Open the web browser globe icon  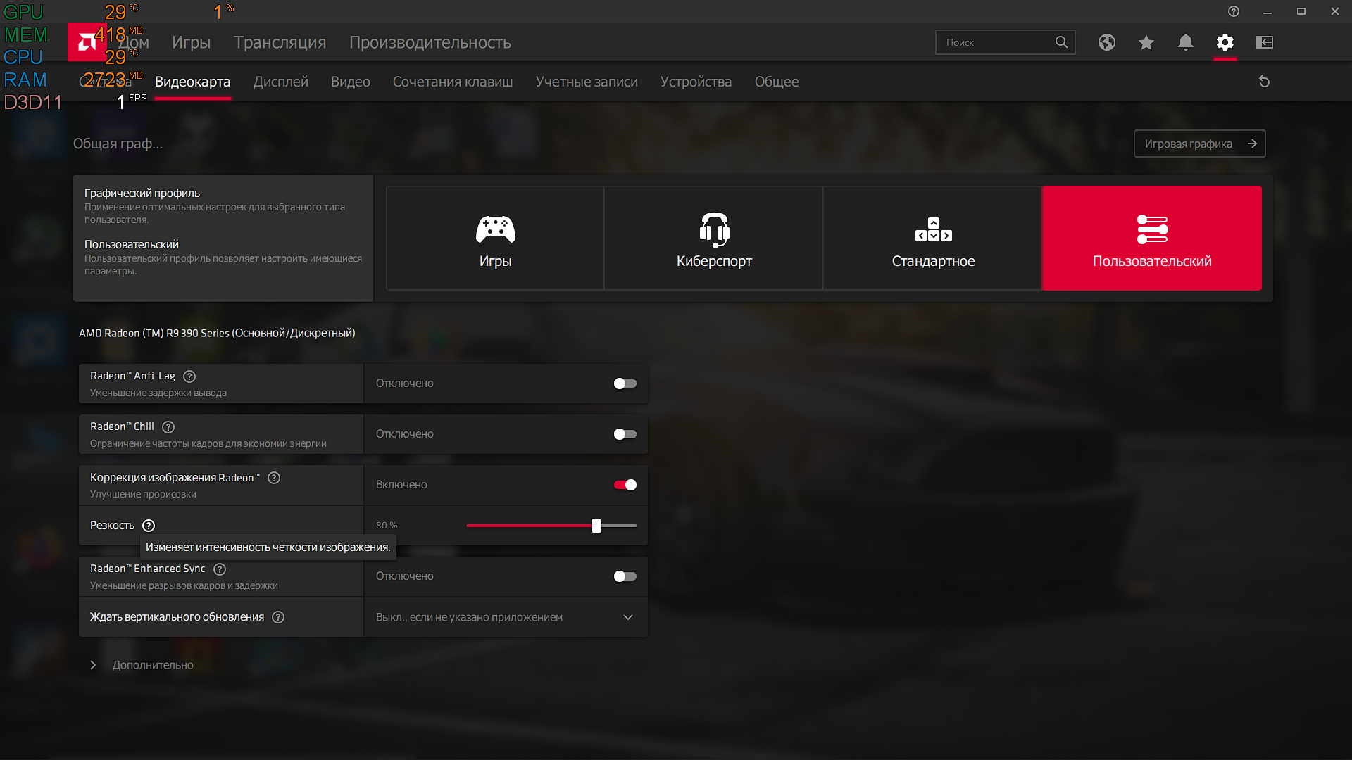1106,42
